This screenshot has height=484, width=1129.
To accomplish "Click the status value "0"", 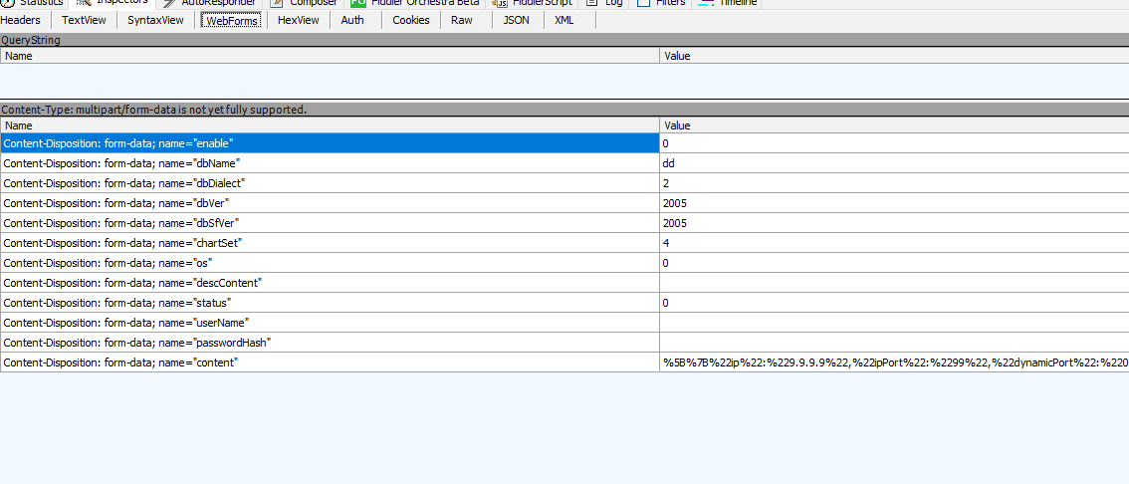I will pyautogui.click(x=665, y=303).
